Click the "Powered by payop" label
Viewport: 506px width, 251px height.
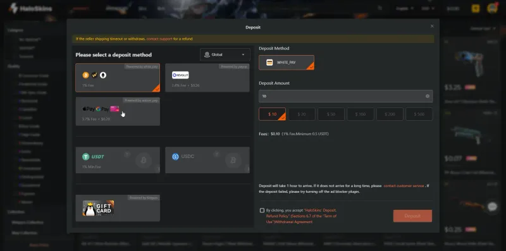tap(234, 66)
